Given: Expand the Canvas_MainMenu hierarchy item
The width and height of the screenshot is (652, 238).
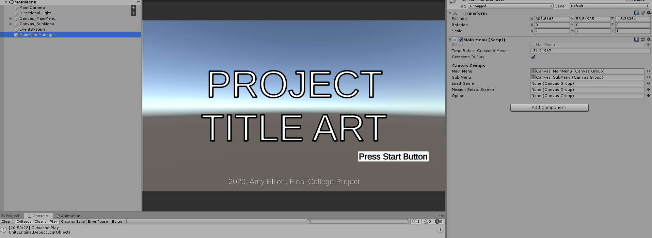Looking at the screenshot, I should click(11, 18).
